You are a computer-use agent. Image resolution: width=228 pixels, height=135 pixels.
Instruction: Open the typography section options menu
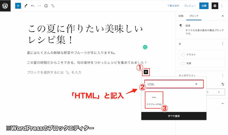[x=223, y=76]
